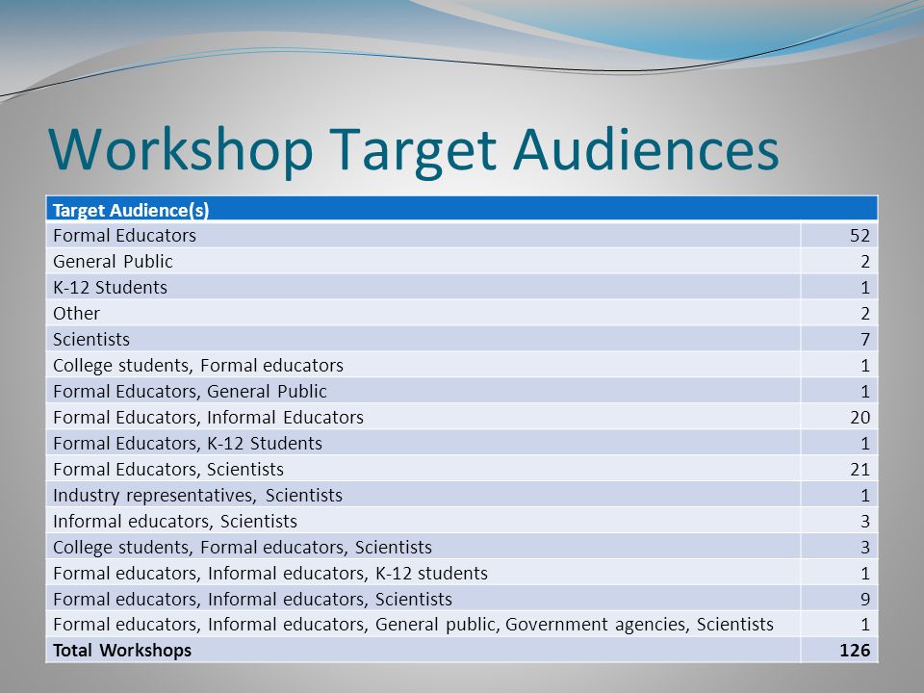Click the value 20 in the table
924x693 pixels.
point(860,417)
